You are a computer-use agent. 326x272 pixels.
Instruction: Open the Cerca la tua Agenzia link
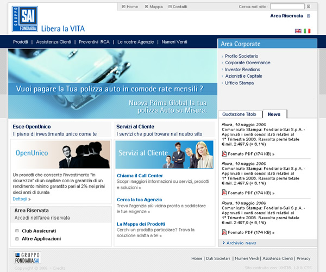(x=139, y=200)
